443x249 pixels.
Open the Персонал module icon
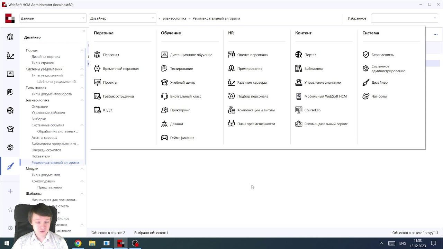click(x=97, y=55)
